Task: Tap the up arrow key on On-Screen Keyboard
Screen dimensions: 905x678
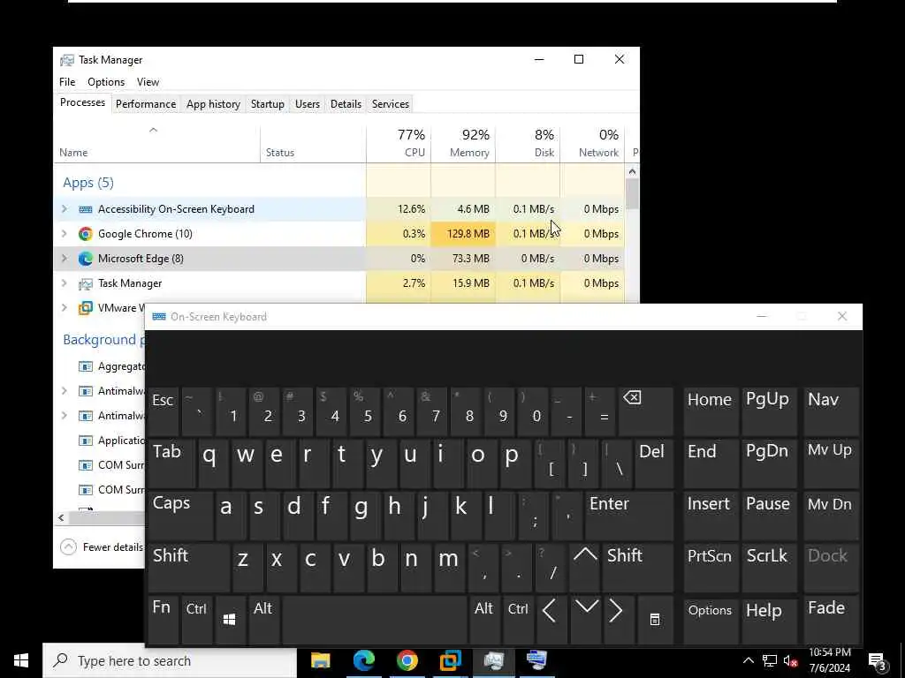Action: 585,568
